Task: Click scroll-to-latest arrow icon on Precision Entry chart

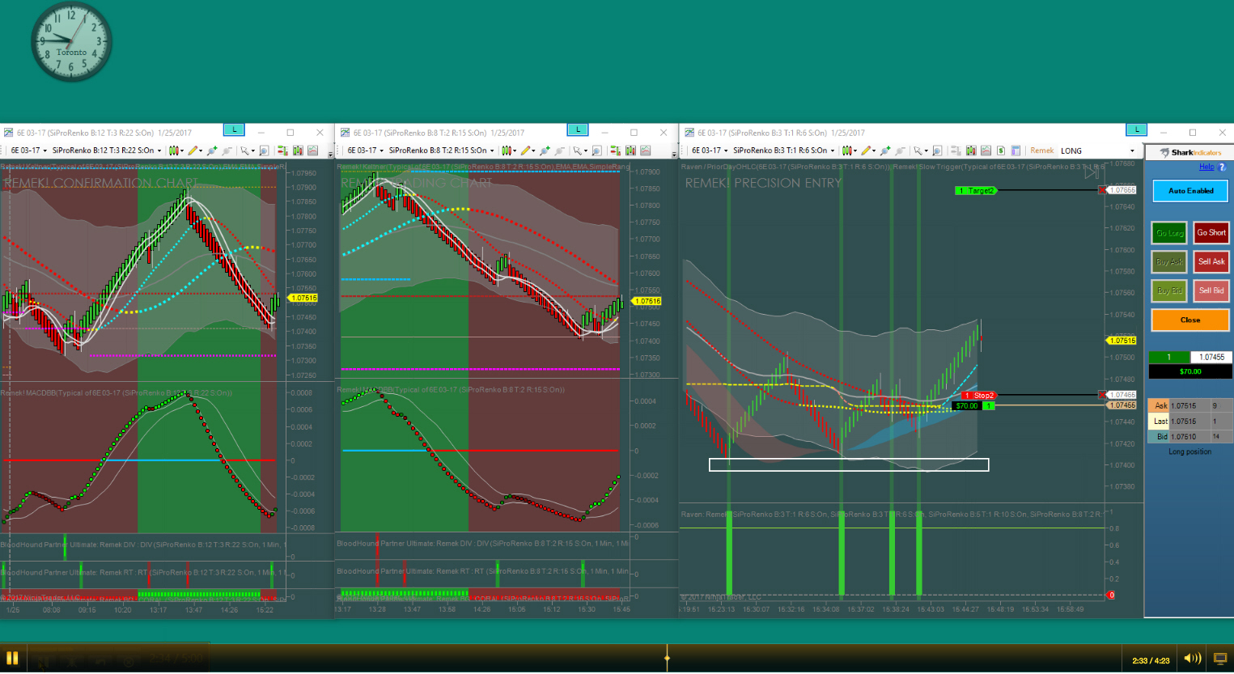Action: (x=1092, y=172)
